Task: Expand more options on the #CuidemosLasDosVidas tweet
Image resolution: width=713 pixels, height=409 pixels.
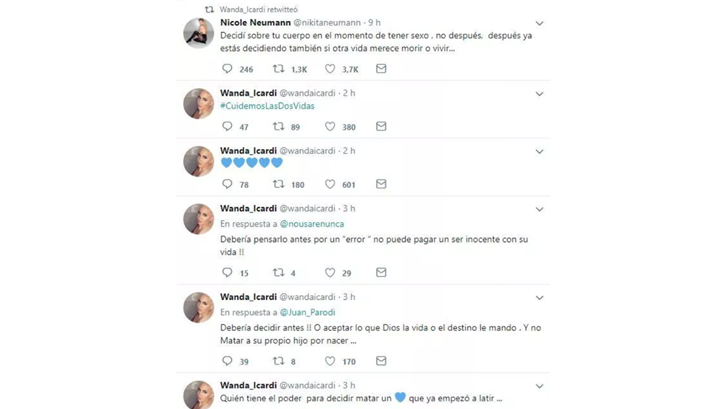Action: pyautogui.click(x=540, y=94)
